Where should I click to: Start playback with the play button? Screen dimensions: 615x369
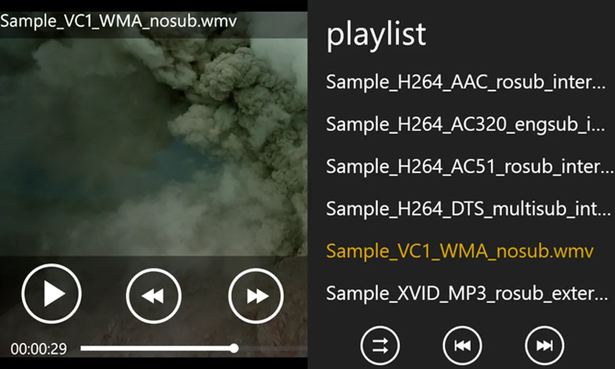click(51, 294)
